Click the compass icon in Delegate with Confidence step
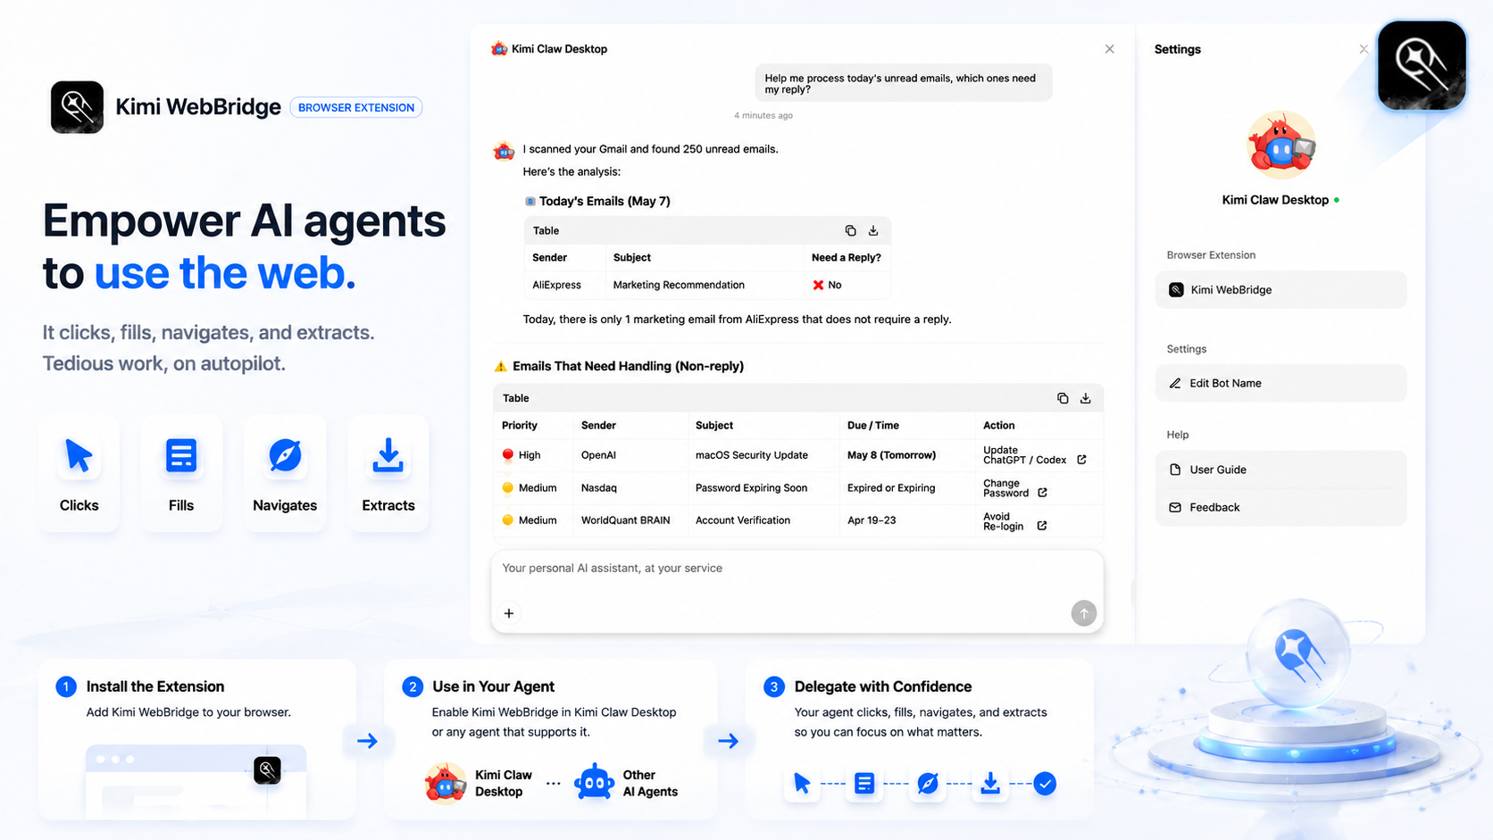The height and width of the screenshot is (840, 1493). point(928,784)
